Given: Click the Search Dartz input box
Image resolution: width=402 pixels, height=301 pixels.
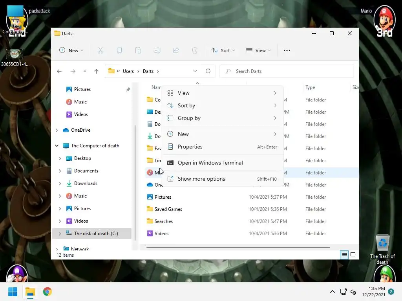Looking at the screenshot, I should 287,71.
